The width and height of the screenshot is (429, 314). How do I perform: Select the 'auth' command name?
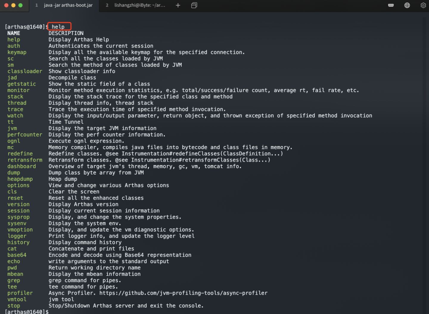coord(14,46)
